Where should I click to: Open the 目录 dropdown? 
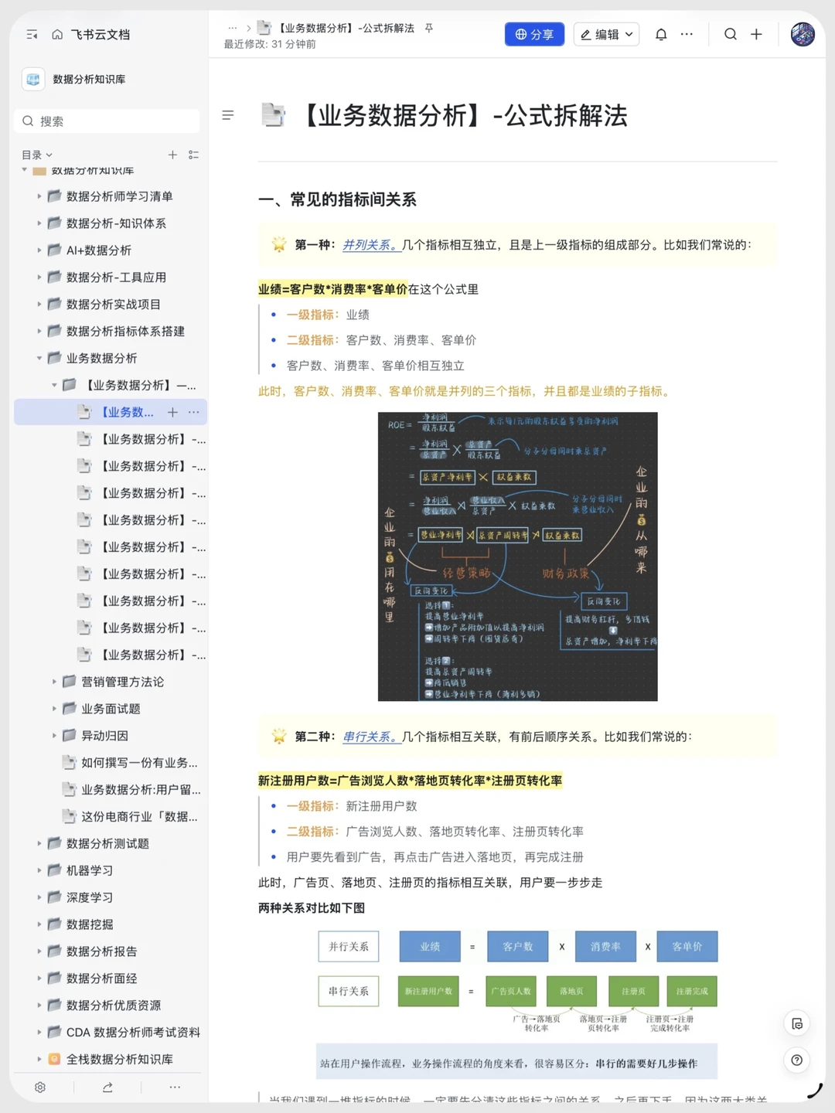coord(37,155)
